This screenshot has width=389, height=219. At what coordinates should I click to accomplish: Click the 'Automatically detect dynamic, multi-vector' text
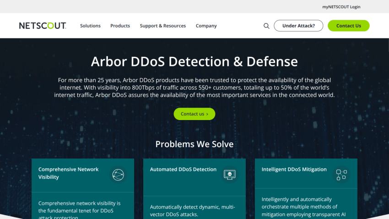pyautogui.click(x=193, y=211)
